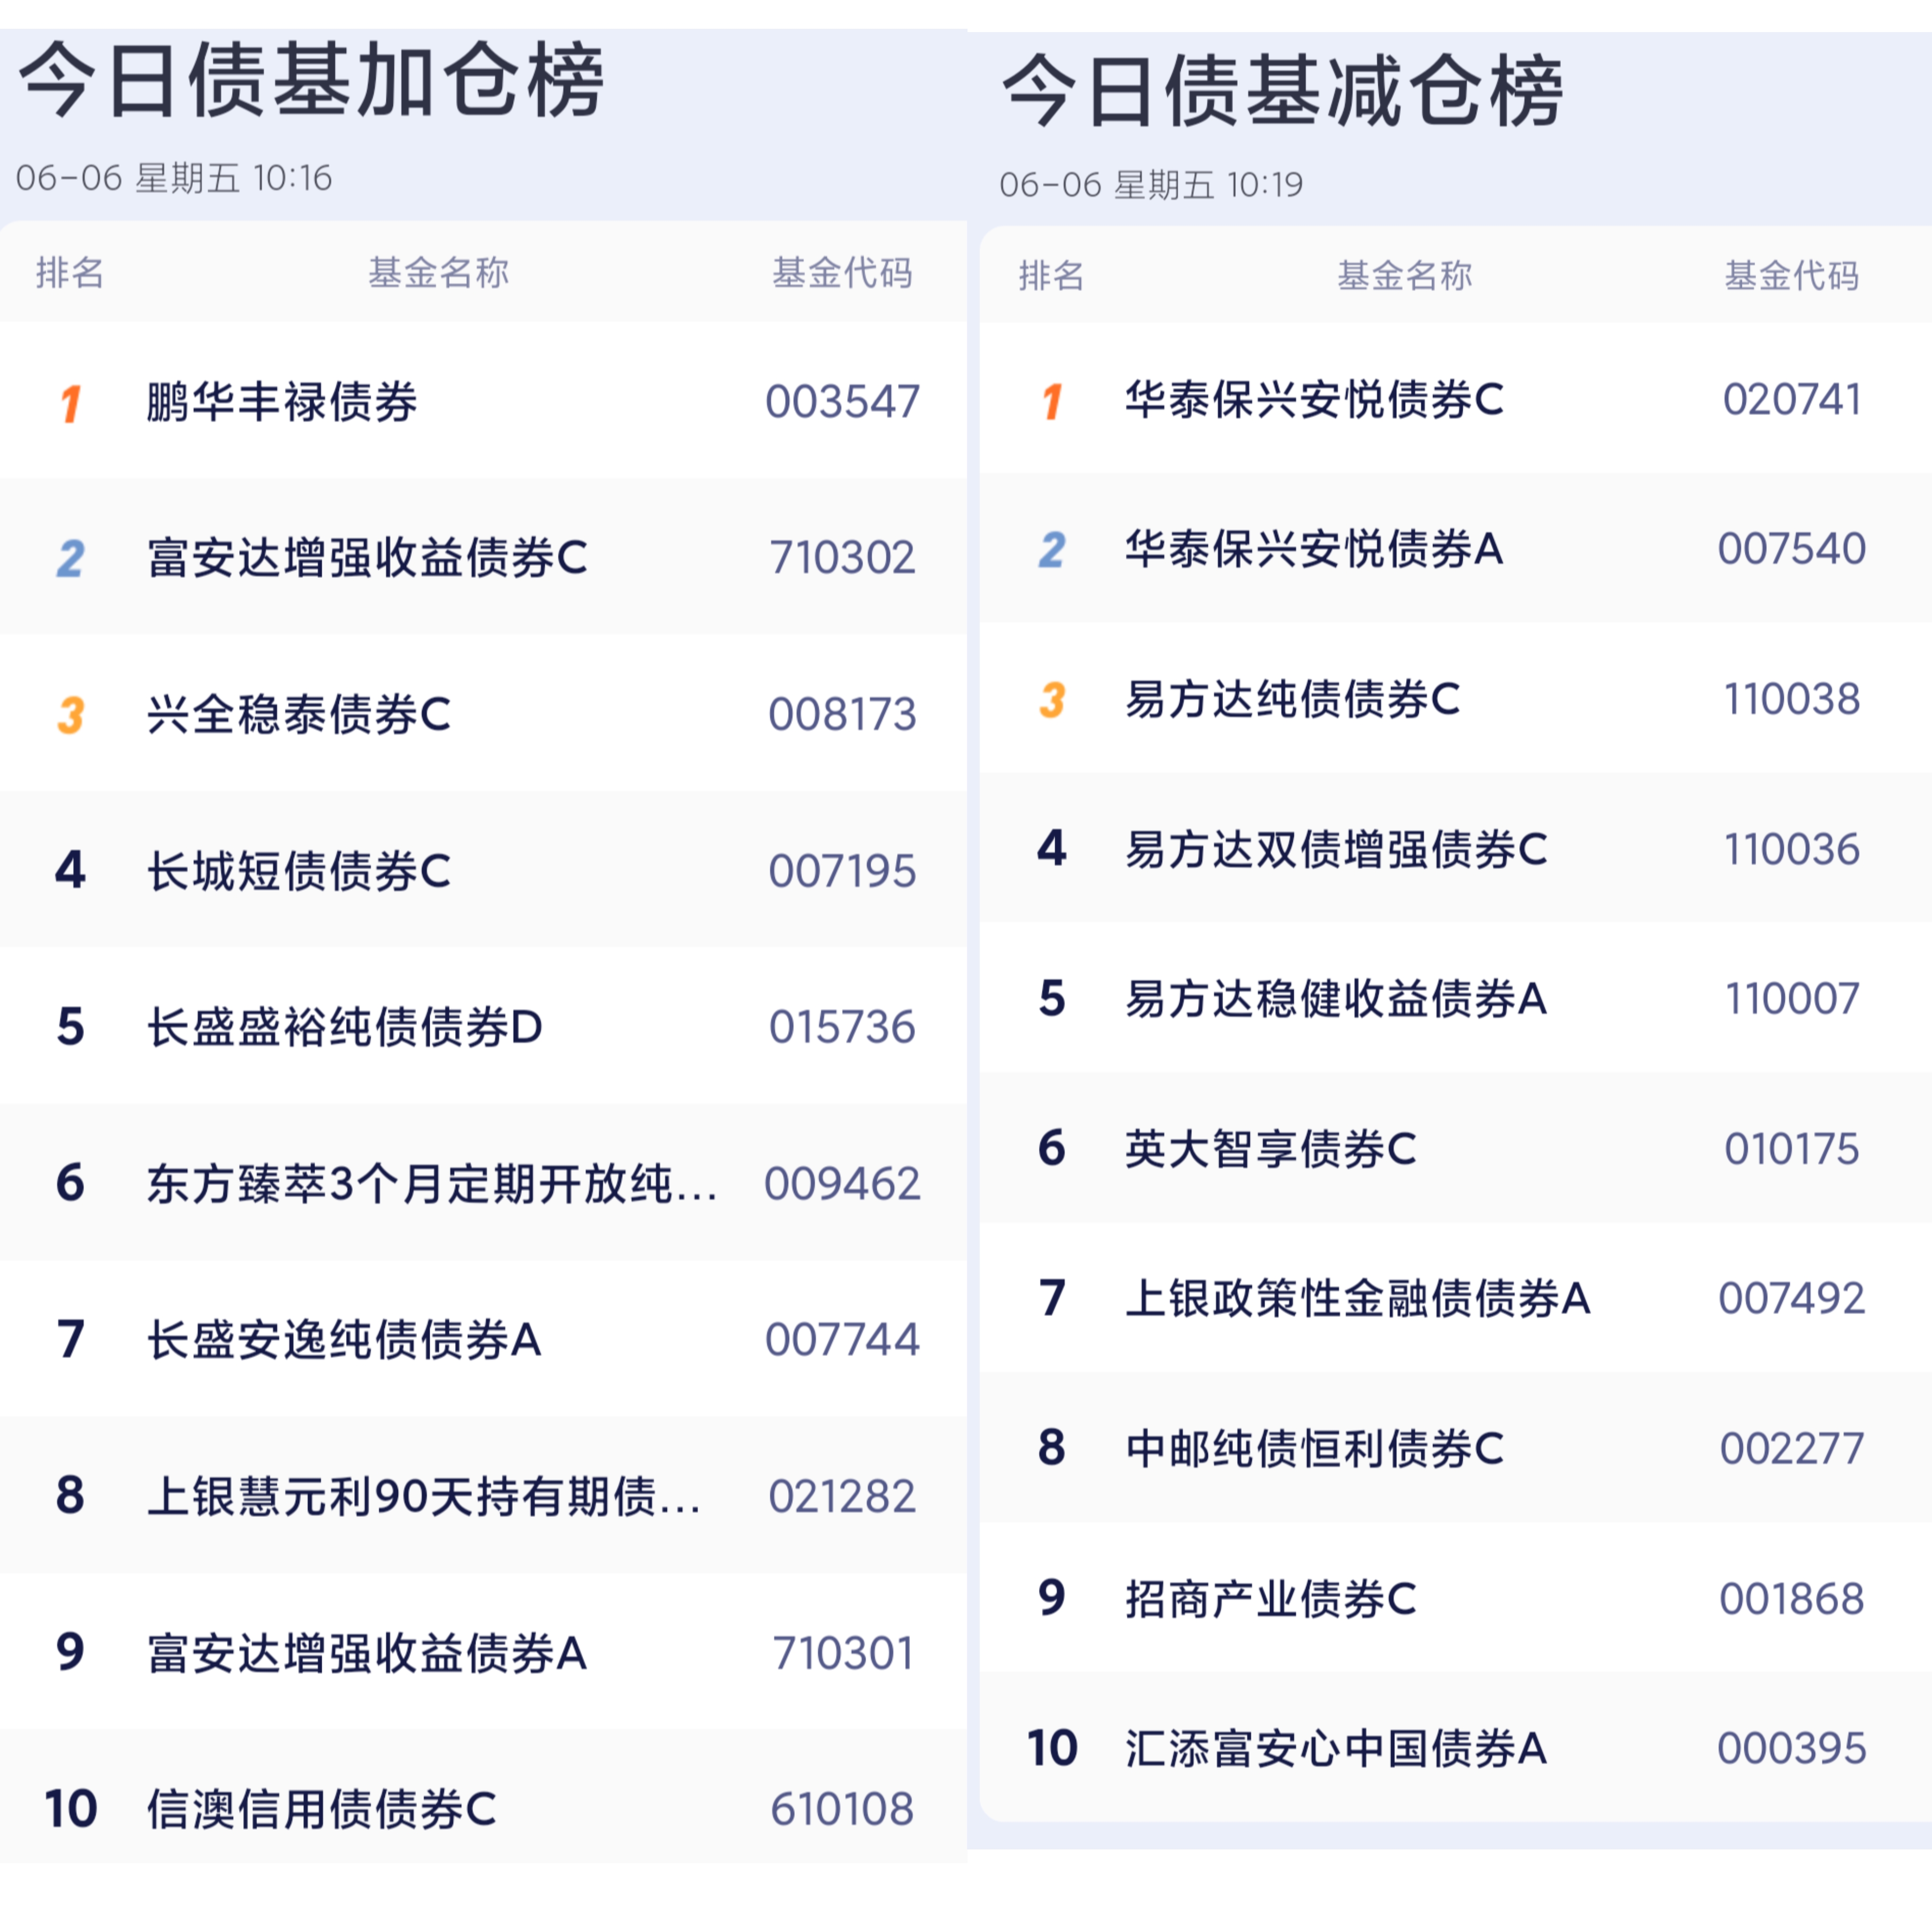The width and height of the screenshot is (1932, 1932).
Task: Click the orange rank 1 badge beside 华泰保兴安悦债券C
Action: click(x=1052, y=401)
